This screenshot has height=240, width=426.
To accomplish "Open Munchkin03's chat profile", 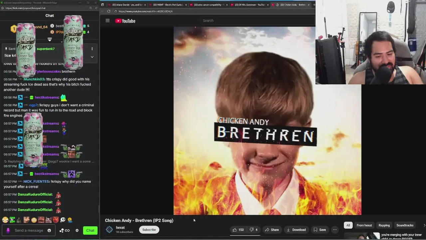I will [x=34, y=79].
